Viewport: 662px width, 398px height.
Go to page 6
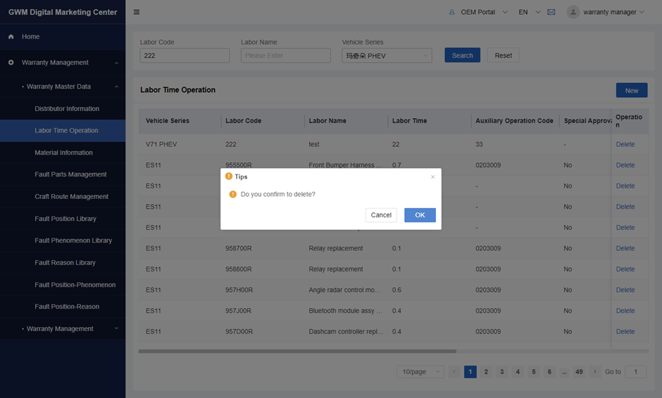[x=549, y=371]
